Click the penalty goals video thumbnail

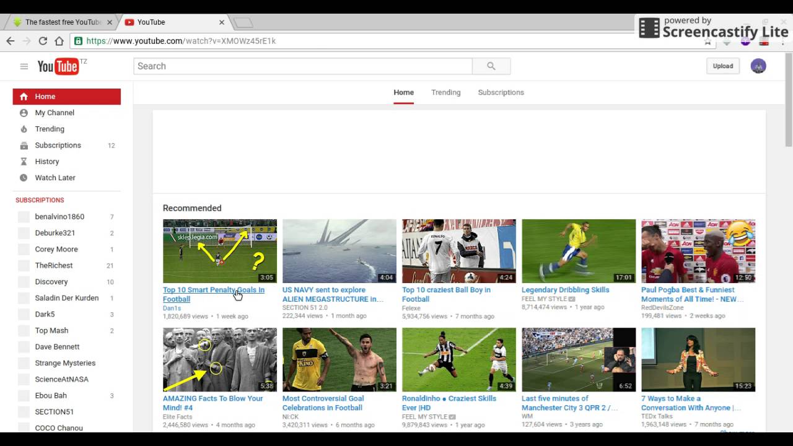(220, 251)
